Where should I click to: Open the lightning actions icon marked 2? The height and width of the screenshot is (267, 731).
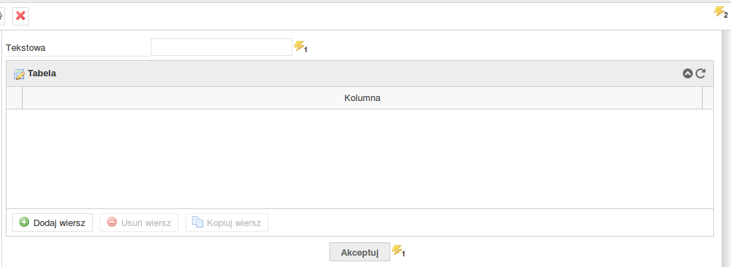click(x=721, y=12)
